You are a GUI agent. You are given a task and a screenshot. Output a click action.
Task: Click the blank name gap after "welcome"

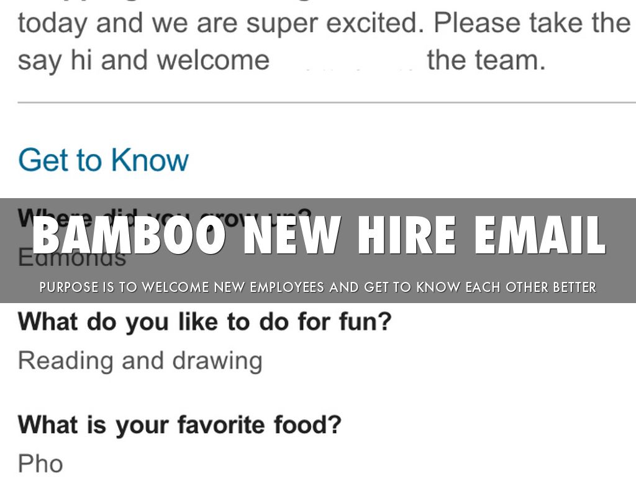tap(348, 61)
